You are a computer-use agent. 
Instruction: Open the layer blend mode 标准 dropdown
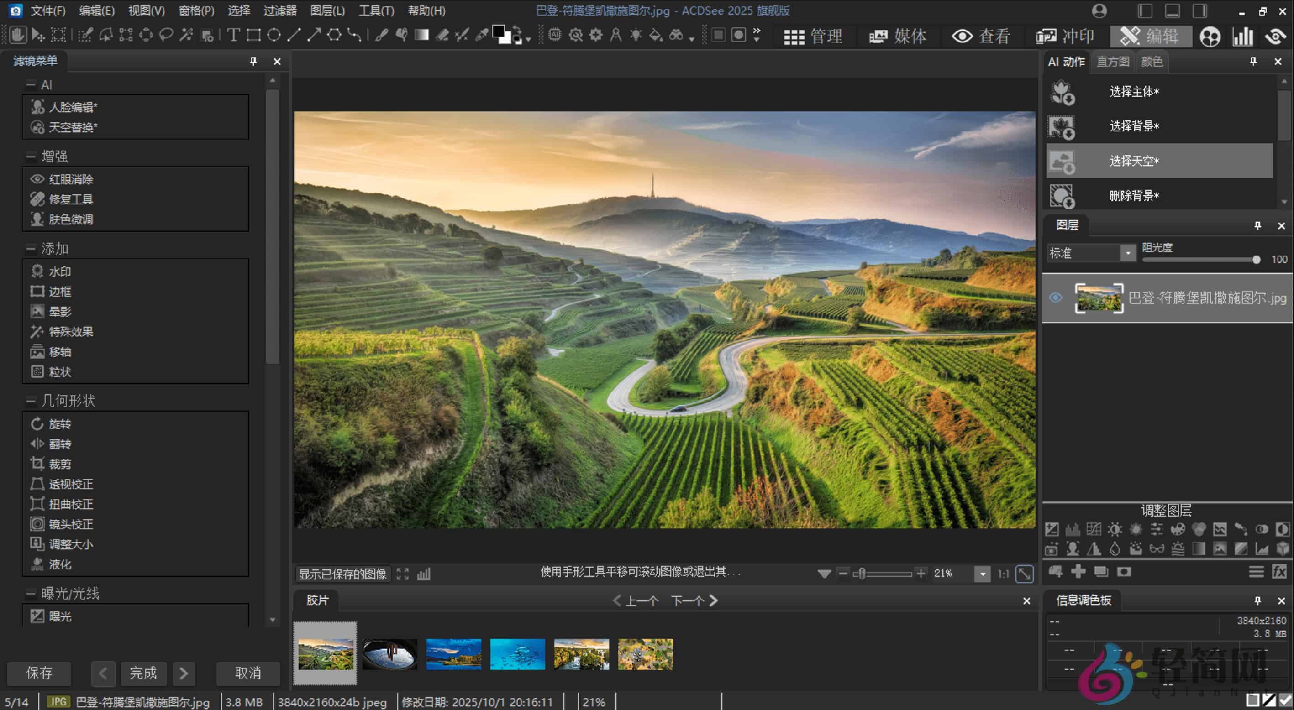(1127, 253)
